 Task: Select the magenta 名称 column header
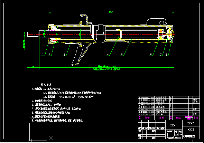point(161,118)
